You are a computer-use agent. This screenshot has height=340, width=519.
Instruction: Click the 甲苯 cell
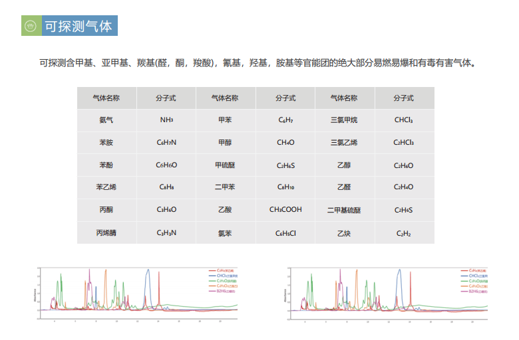click(225, 120)
